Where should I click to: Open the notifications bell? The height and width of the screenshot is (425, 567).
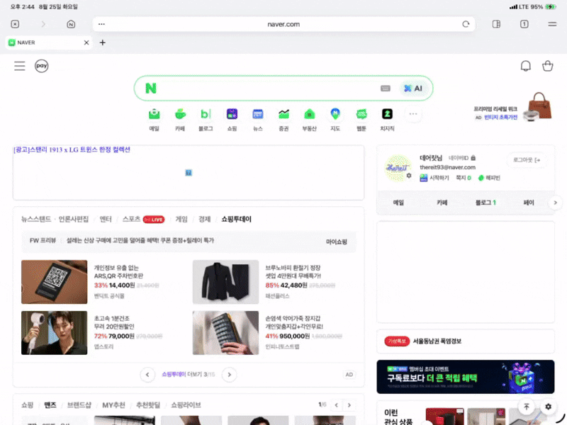(x=525, y=66)
